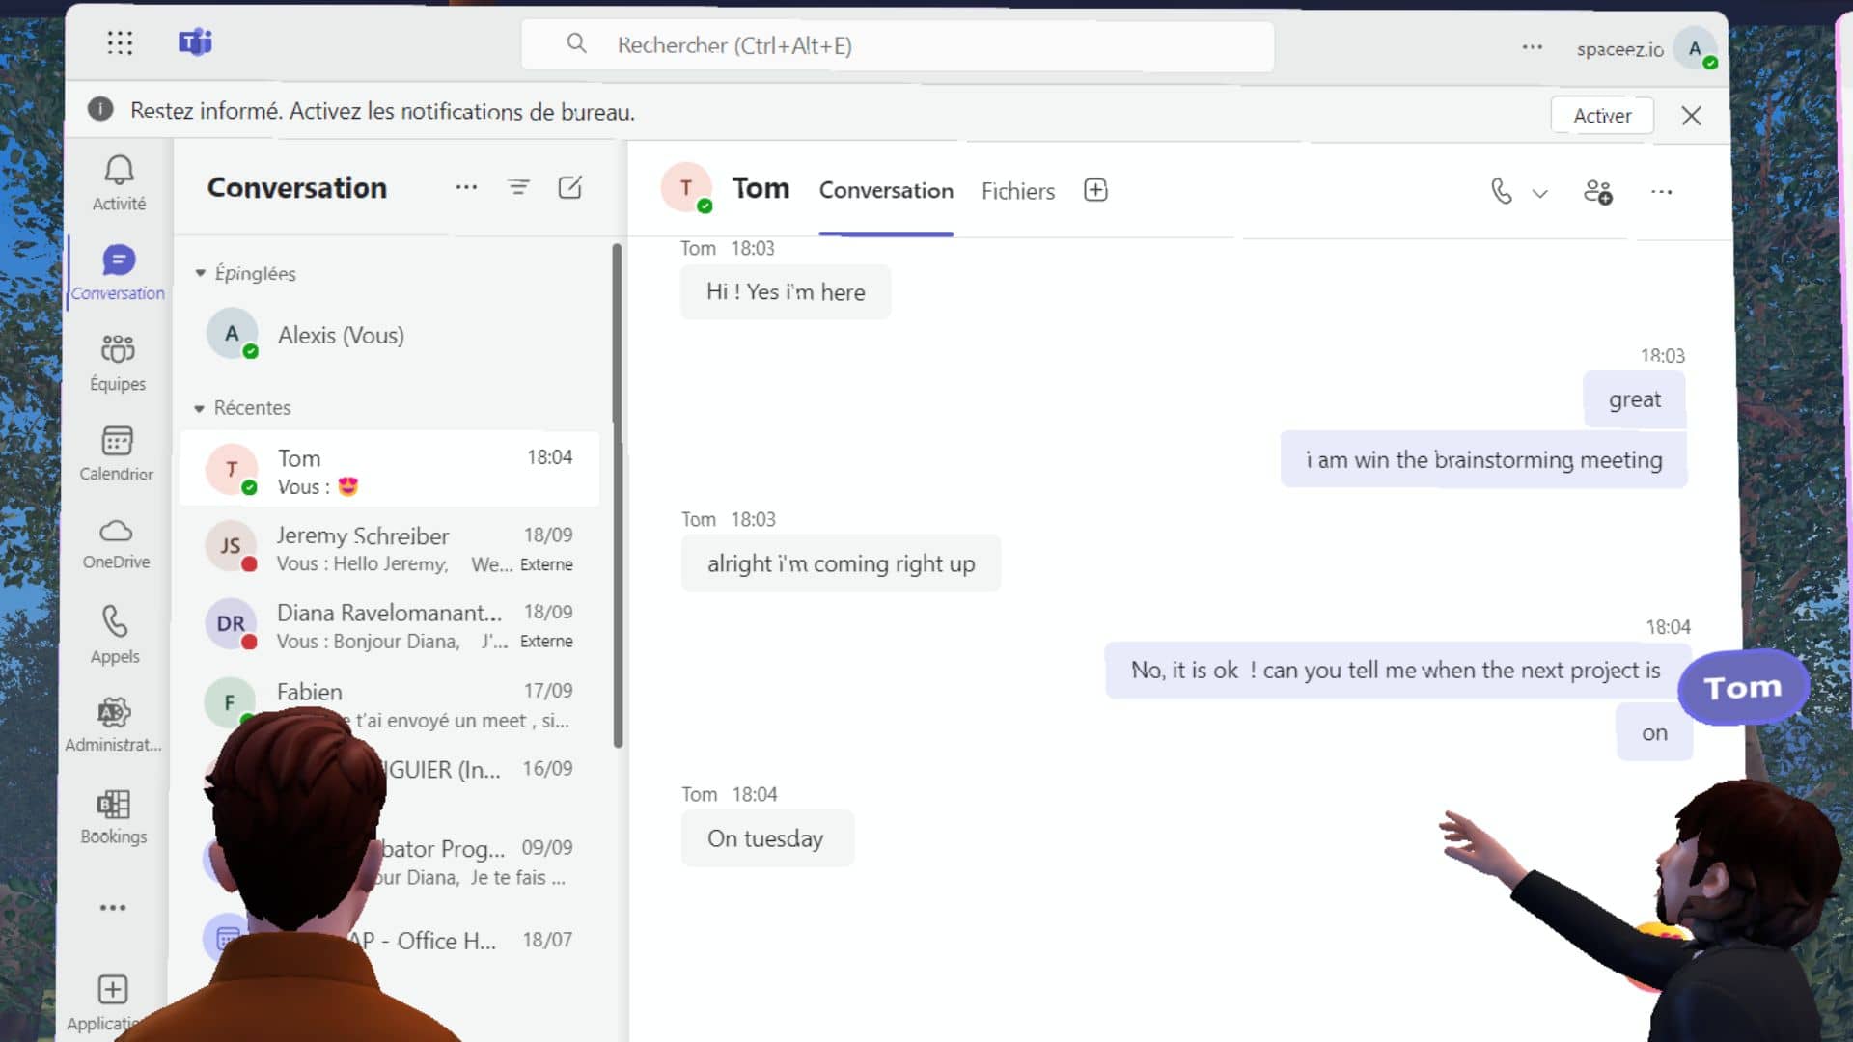The height and width of the screenshot is (1042, 1853).
Task: Click the conversation list scrollbar
Action: 618,495
